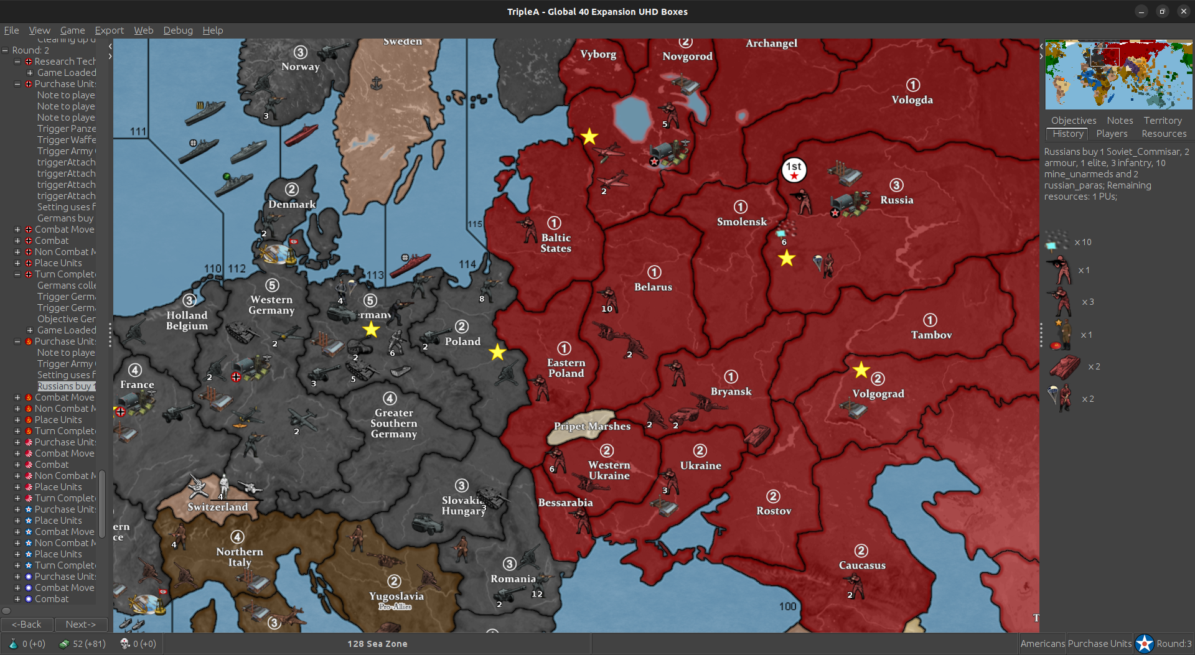The image size is (1195, 655).
Task: Open the Export menu
Action: pyautogui.click(x=109, y=30)
